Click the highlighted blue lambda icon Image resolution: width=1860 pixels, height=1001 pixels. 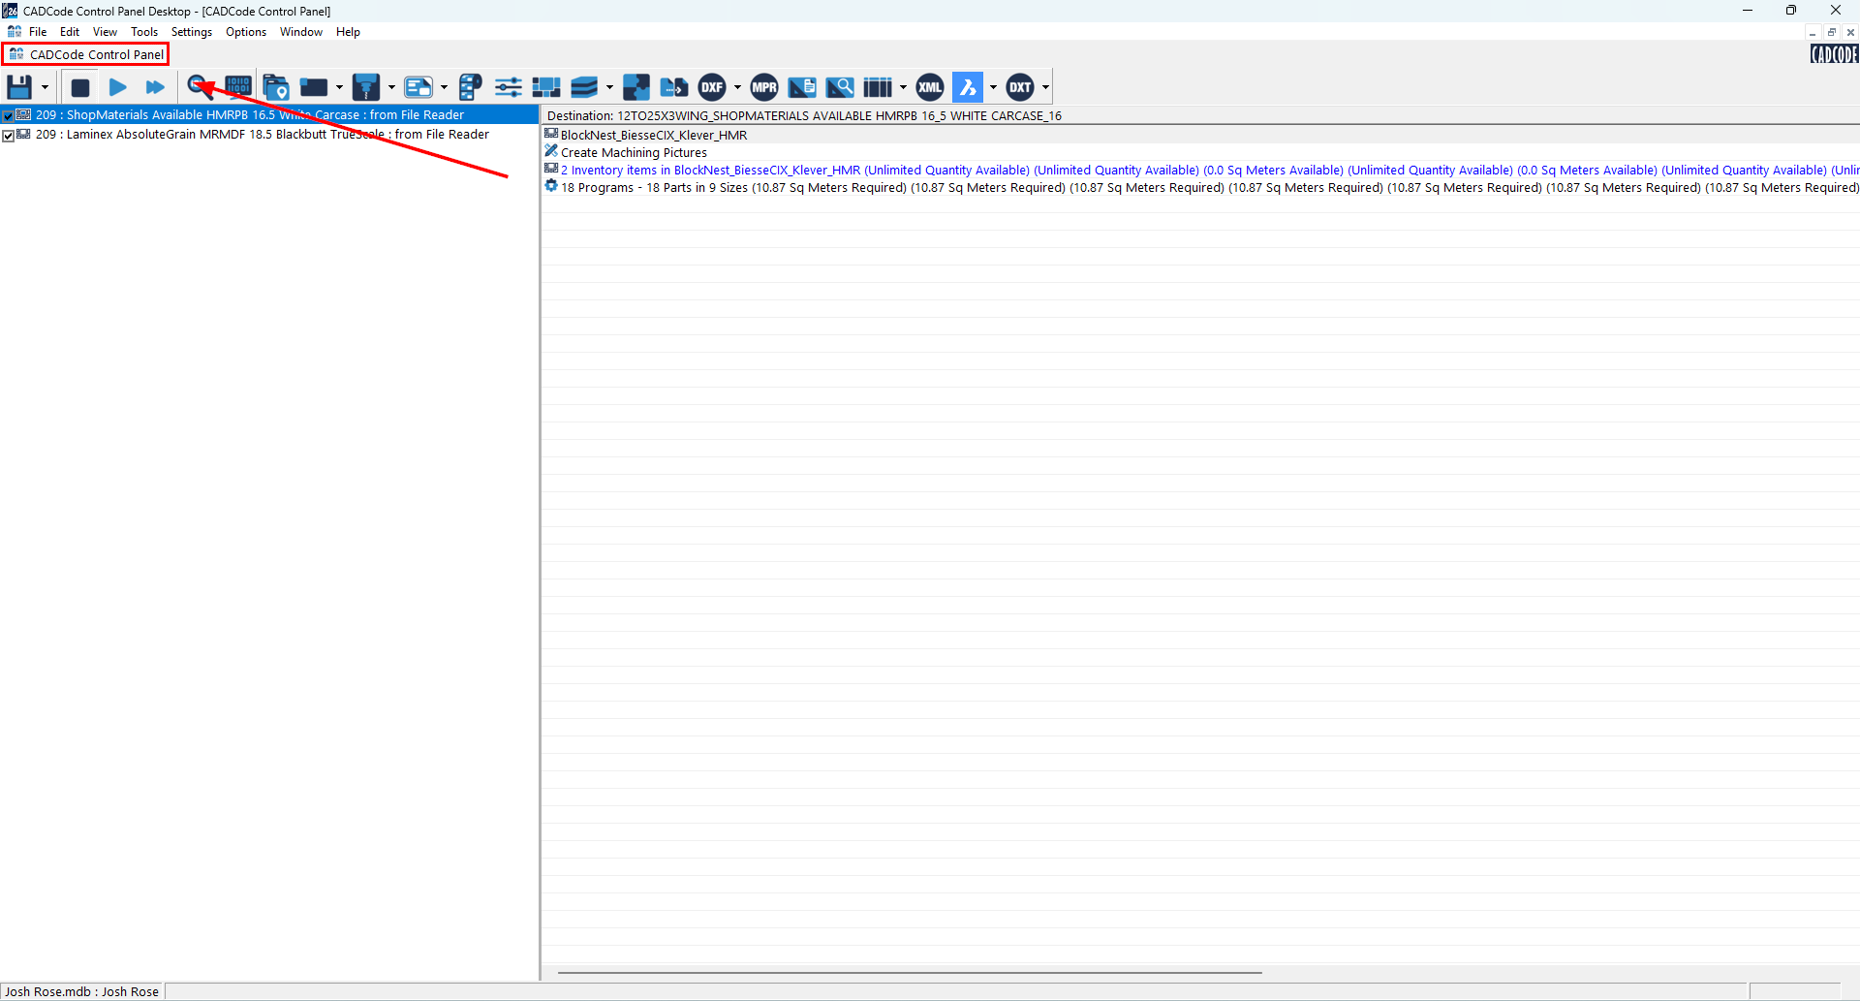click(x=968, y=87)
